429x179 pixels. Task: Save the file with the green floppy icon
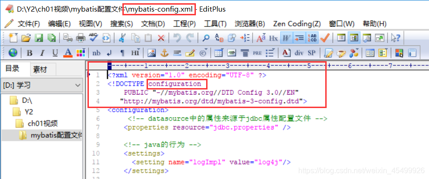coord(39,38)
